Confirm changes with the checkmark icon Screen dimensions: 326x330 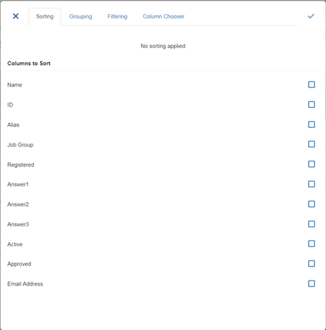tap(311, 16)
